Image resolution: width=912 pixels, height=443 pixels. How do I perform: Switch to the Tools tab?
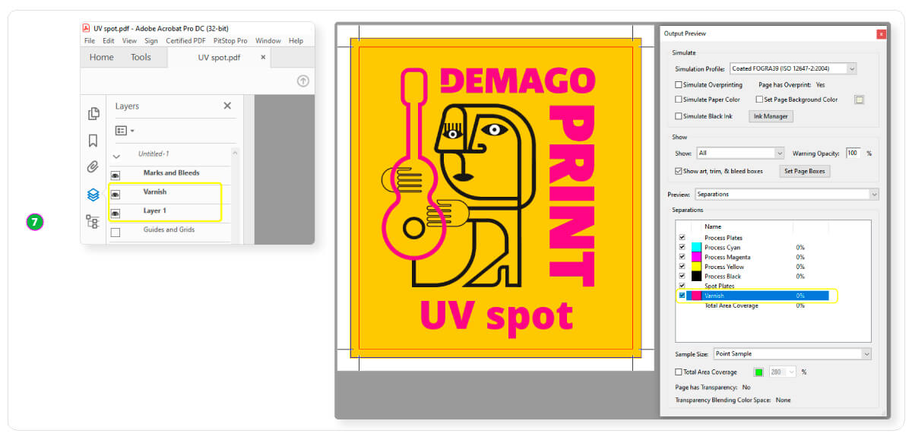coord(141,57)
